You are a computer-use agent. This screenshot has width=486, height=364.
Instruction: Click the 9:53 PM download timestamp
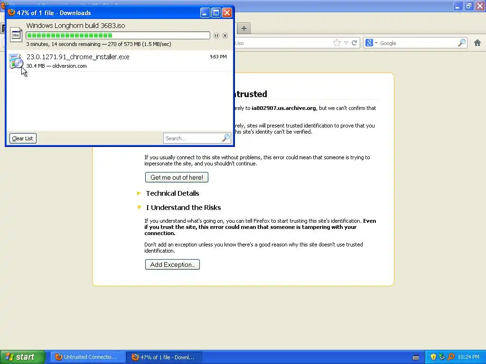coord(218,57)
